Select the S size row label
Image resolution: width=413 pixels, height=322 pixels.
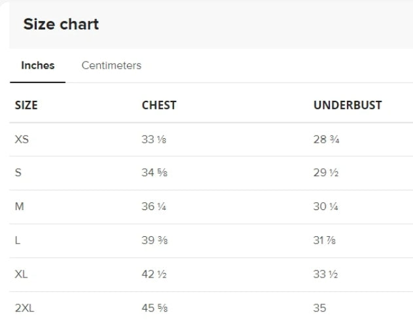pyautogui.click(x=18, y=173)
